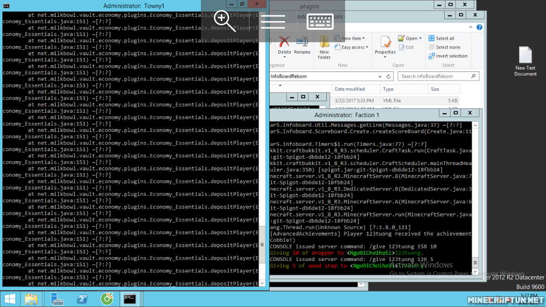Screen dimensions: 546x307
Task: Click Select all in ribbon
Action: (441, 38)
